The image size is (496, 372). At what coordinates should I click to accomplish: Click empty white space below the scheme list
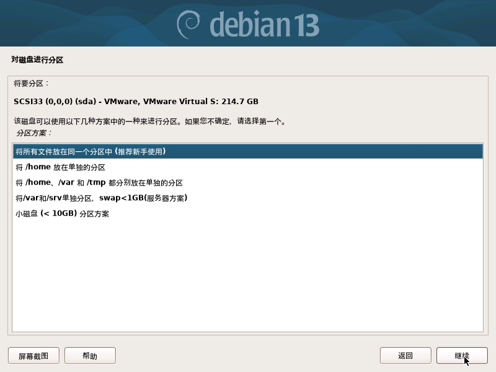247,275
